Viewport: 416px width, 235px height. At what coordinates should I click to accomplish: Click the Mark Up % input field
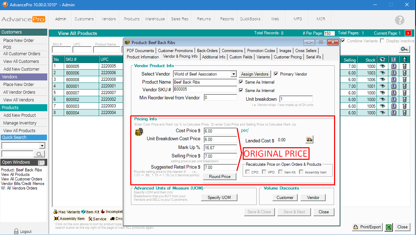pyautogui.click(x=220, y=148)
